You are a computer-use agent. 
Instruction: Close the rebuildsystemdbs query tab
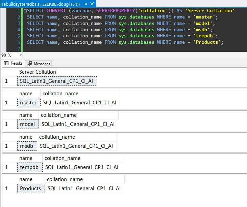pos(92,4)
